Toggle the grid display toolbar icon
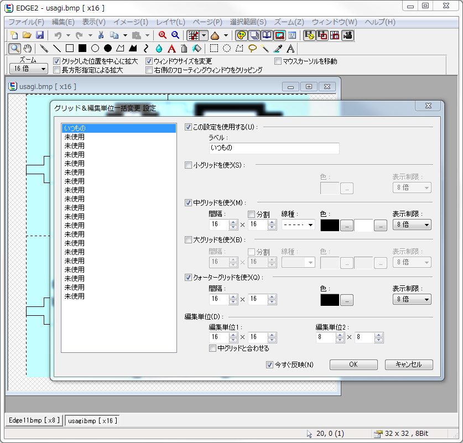 point(193,35)
